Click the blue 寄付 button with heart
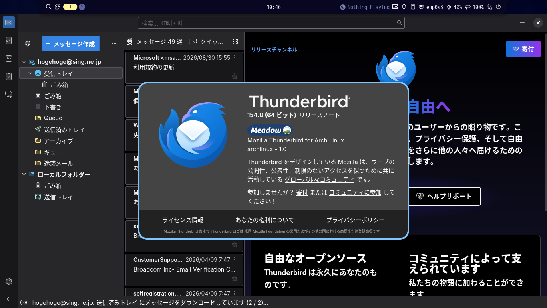The height and width of the screenshot is (308, 547). 523,49
